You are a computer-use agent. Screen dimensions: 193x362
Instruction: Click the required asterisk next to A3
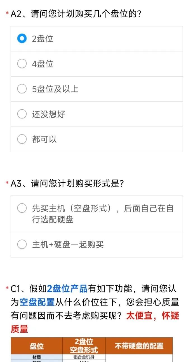coord(7,184)
